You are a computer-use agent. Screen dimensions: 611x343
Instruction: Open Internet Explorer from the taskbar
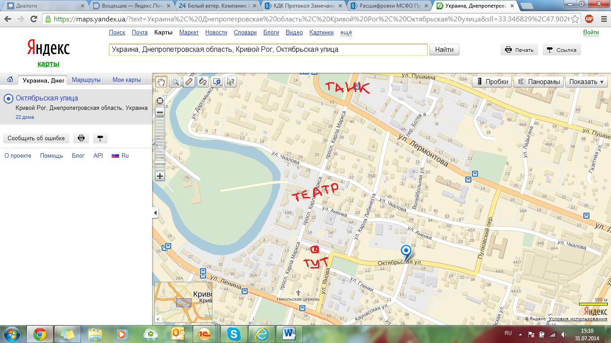[x=261, y=334]
